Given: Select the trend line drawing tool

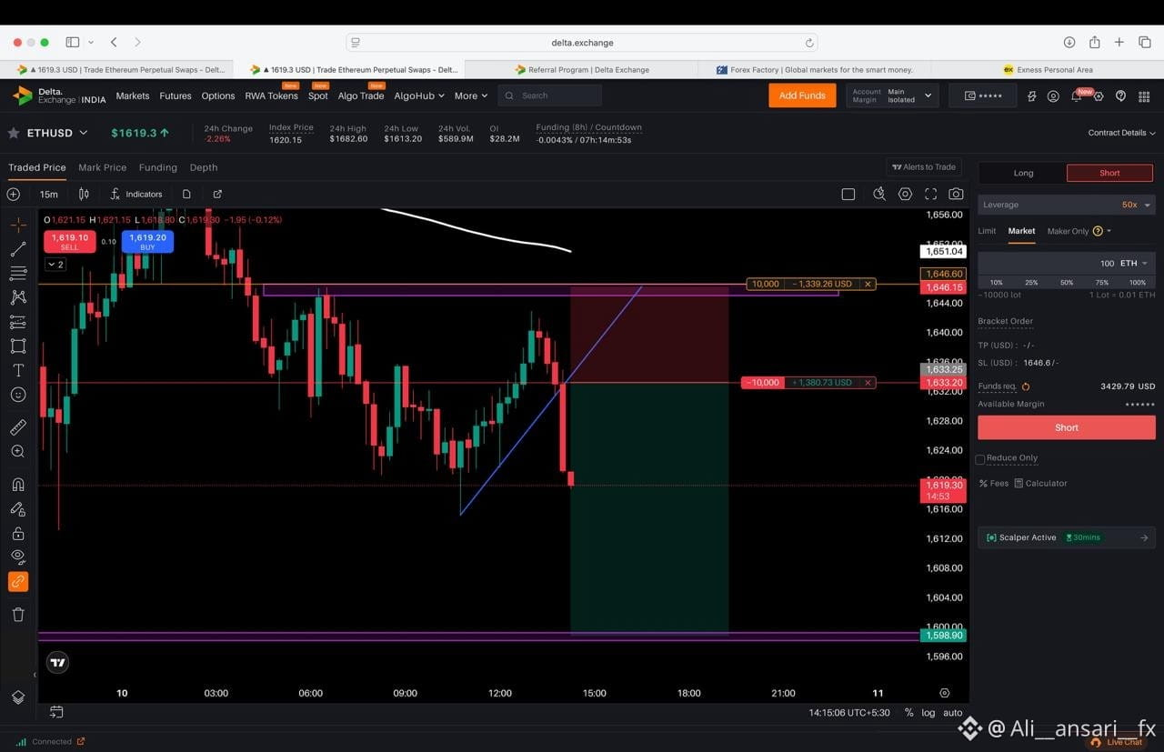Looking at the screenshot, I should 17,249.
